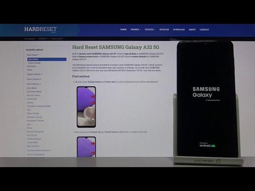Open the Tips & Tricks link
The height and width of the screenshot is (191, 255).
pos(33,113)
